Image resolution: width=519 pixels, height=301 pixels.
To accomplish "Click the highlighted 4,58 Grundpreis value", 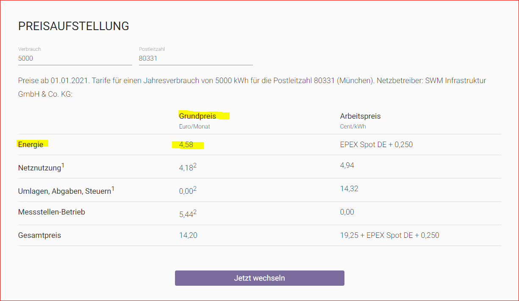I will tap(186, 145).
